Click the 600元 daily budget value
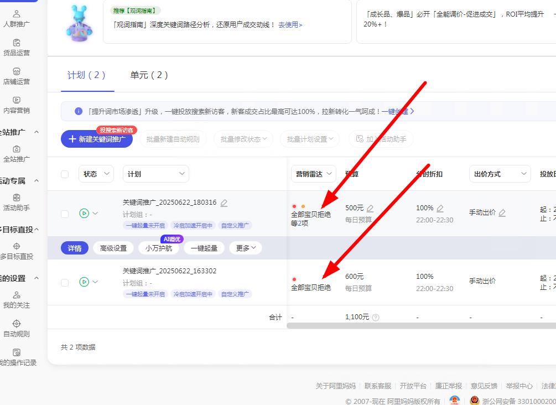Screen dimensions: 556x405 354,277
